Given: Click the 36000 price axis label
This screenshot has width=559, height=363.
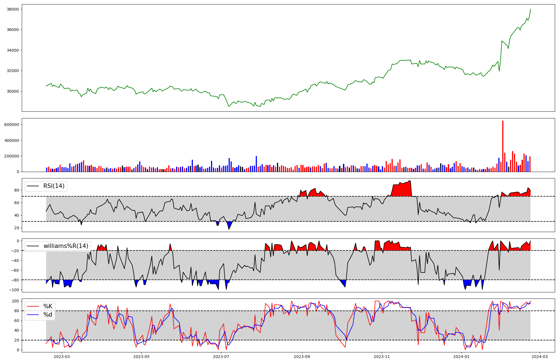Looking at the screenshot, I should [13, 30].
